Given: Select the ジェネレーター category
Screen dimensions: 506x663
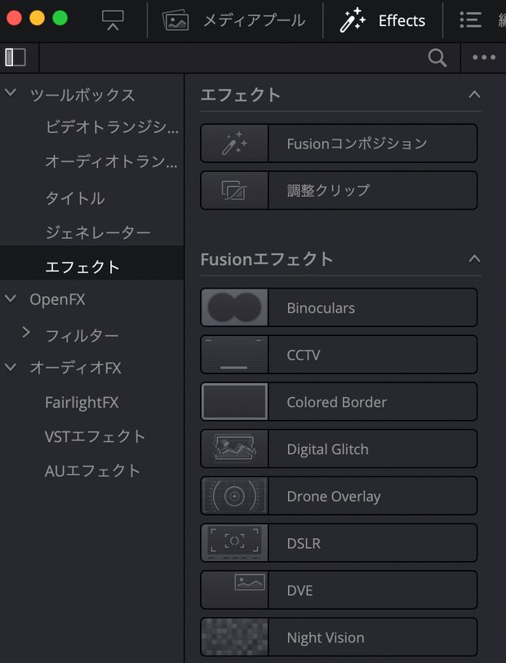Looking at the screenshot, I should pyautogui.click(x=98, y=232).
